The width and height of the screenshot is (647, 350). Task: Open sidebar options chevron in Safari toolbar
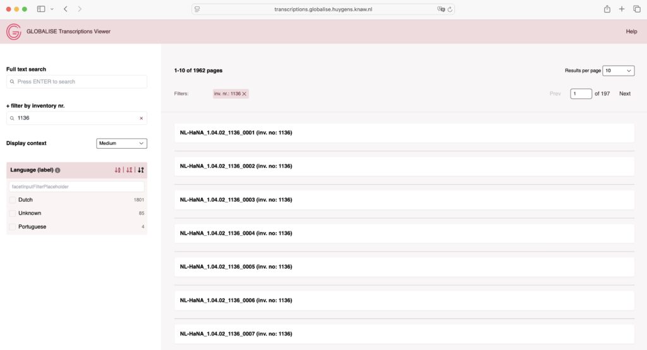52,9
